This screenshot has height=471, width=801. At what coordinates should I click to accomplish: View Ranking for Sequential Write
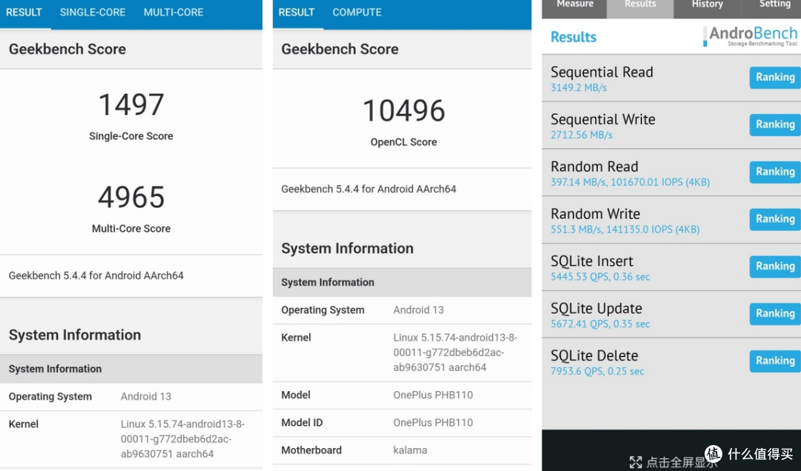pos(775,124)
